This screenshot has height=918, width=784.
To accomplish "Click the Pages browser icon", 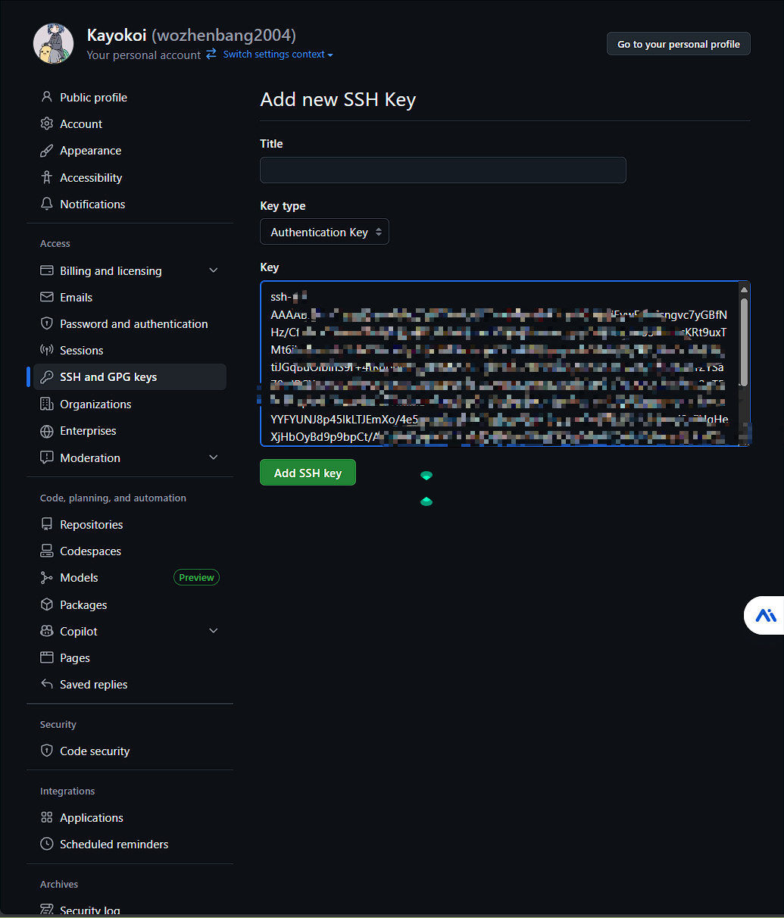I will pyautogui.click(x=47, y=657).
